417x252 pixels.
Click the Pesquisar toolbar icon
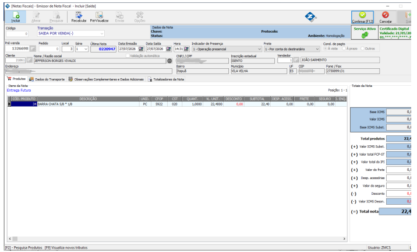[56, 17]
